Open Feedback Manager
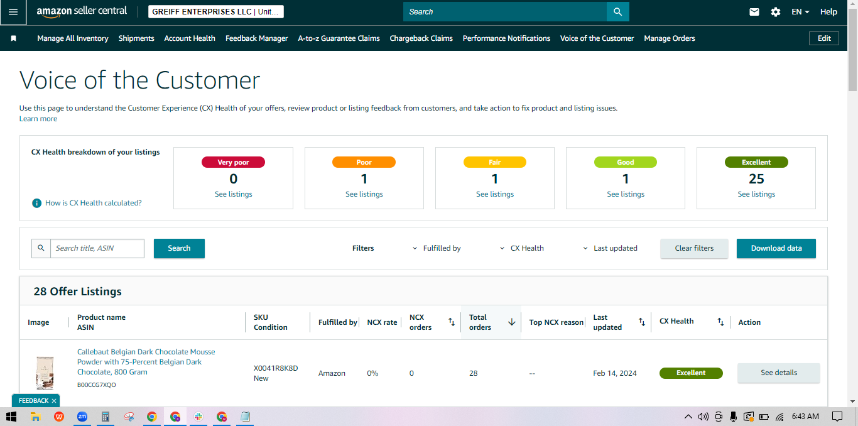 256,38
